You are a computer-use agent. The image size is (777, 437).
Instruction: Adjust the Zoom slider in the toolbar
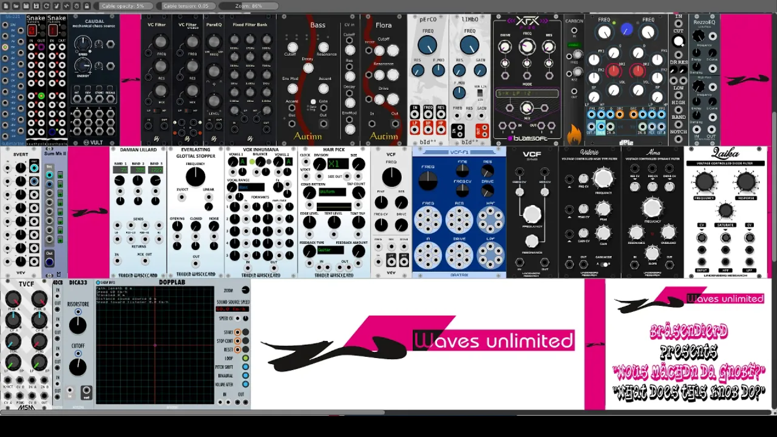coord(249,5)
